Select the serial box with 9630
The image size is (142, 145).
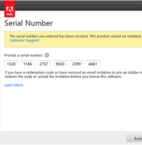click(60, 64)
